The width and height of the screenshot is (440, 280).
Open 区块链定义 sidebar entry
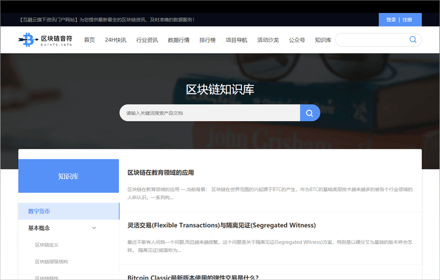47,245
